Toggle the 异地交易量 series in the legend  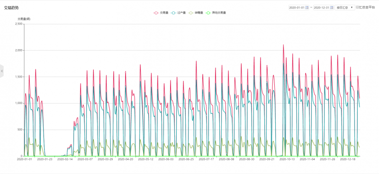point(216,13)
